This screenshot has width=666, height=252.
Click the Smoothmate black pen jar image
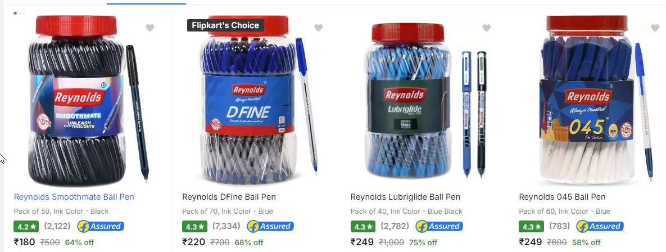tap(88, 101)
